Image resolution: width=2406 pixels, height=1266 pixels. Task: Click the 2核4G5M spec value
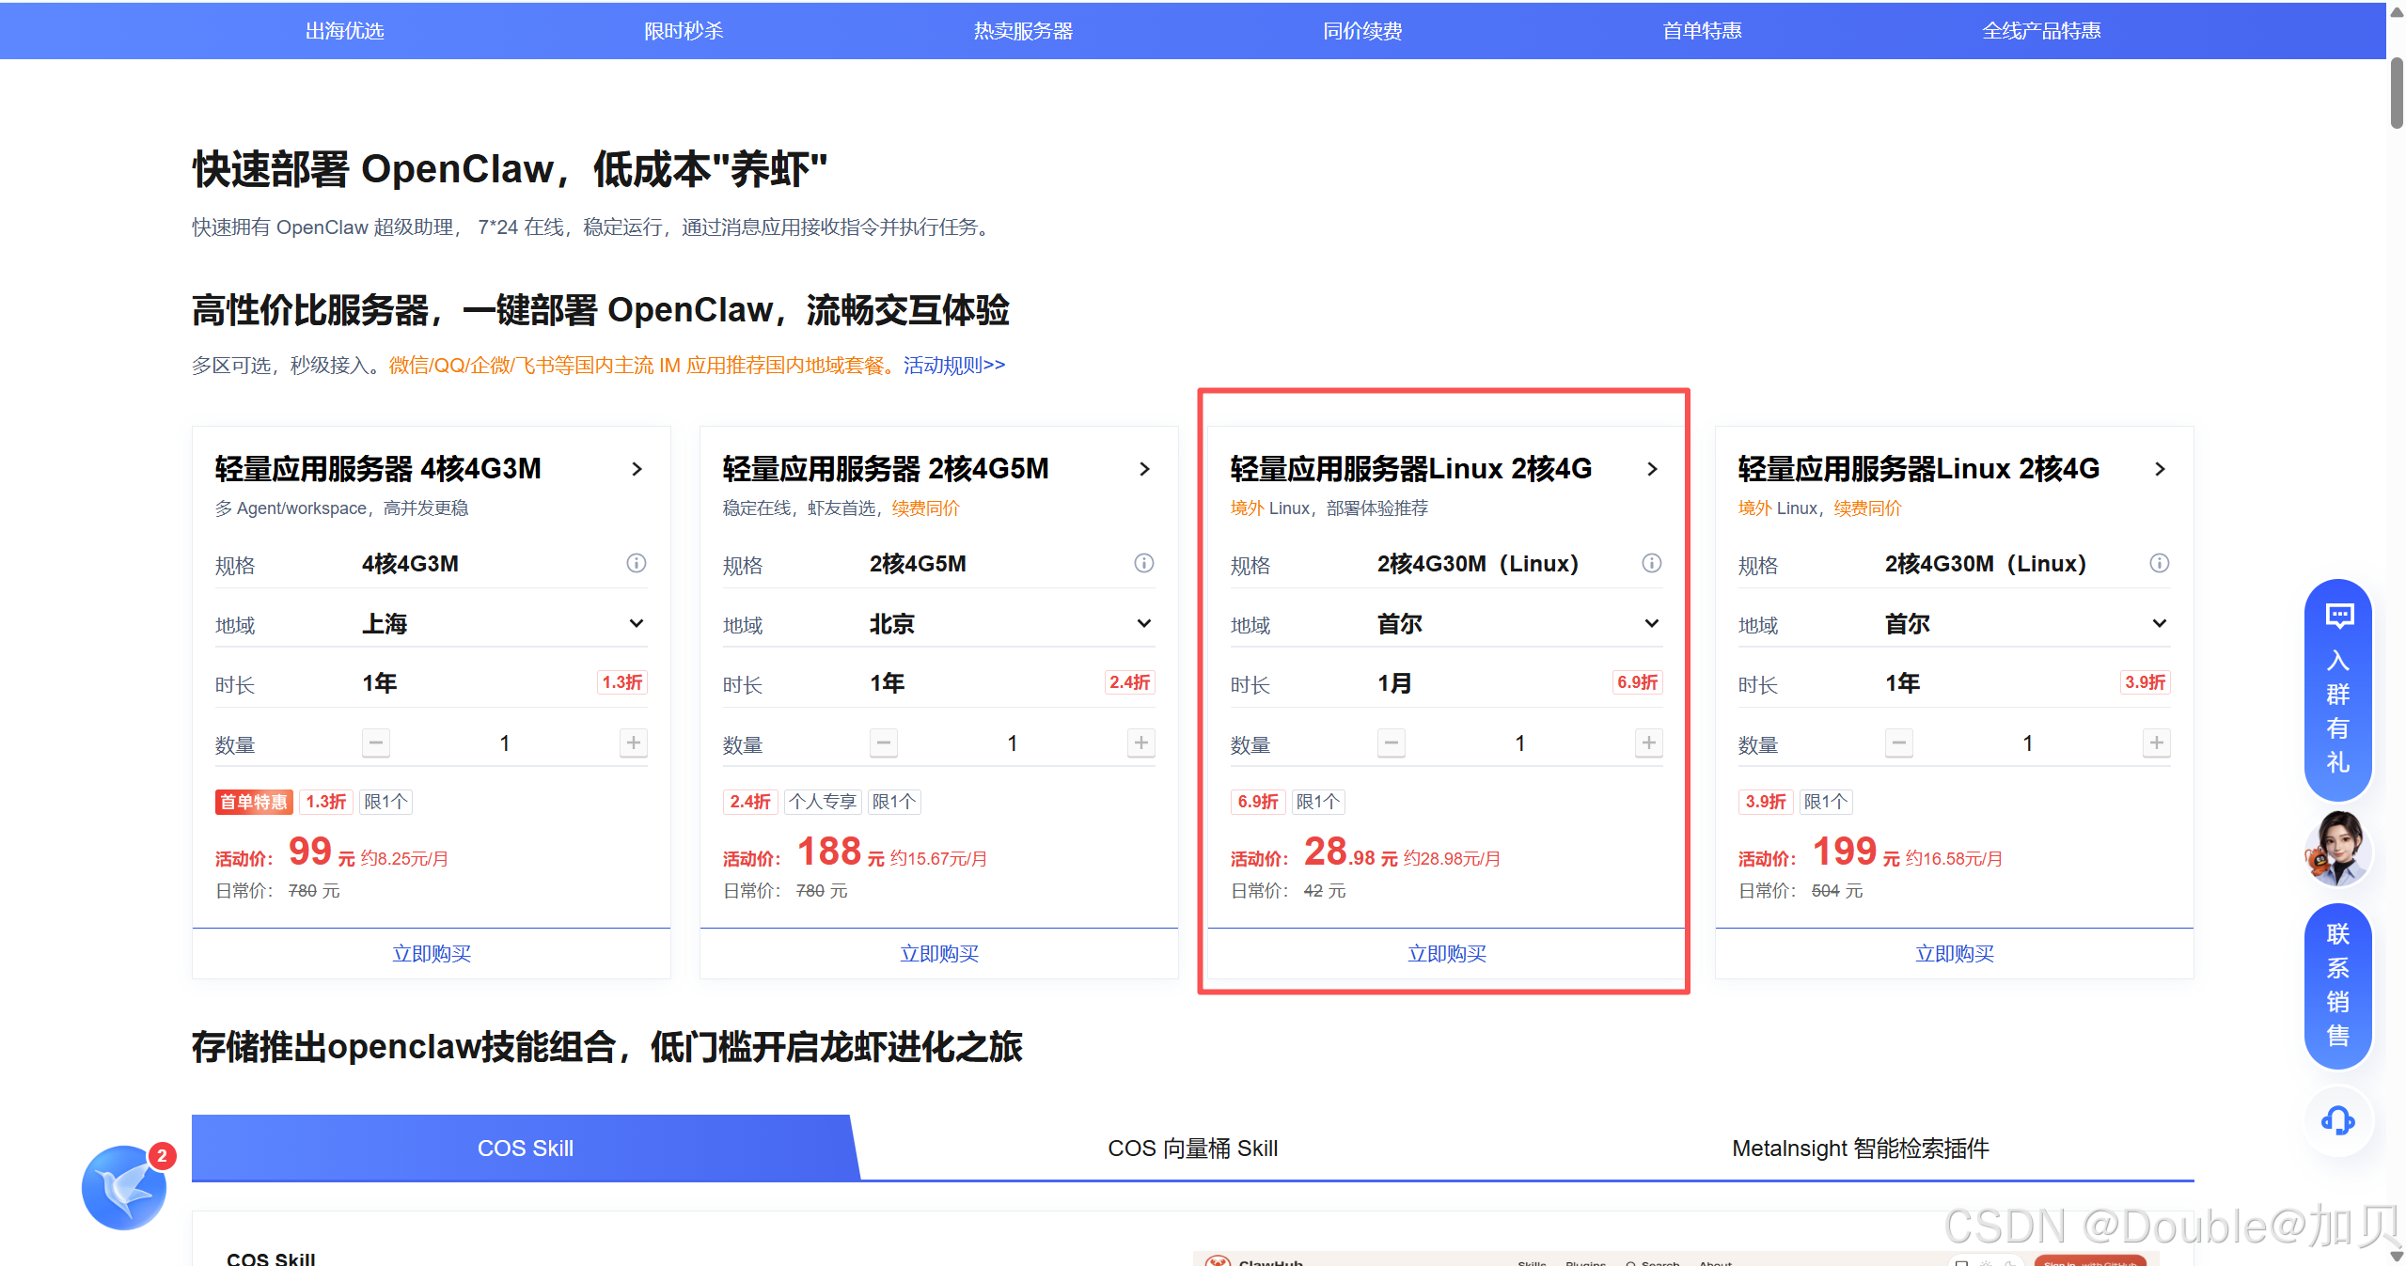(x=918, y=563)
